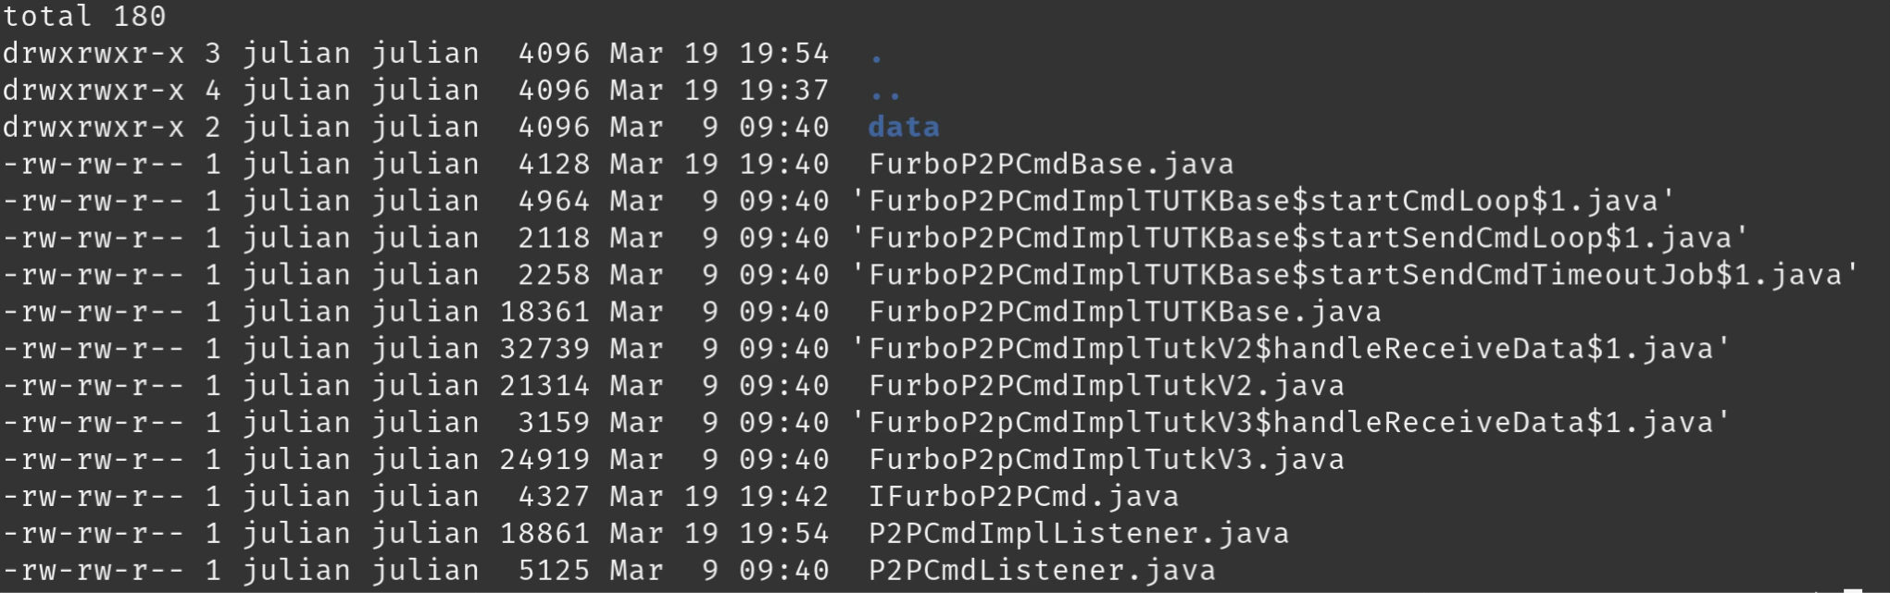Click the 'drwxrwxr-x' permissions of data directory
Image resolution: width=1890 pixels, height=593 pixels.
click(94, 127)
